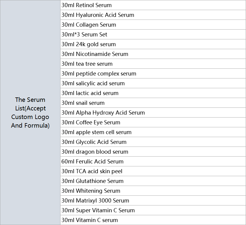The height and width of the screenshot is (225, 246).
Task: Click the 30ml*3 Serum Set row
Action: (x=153, y=34)
